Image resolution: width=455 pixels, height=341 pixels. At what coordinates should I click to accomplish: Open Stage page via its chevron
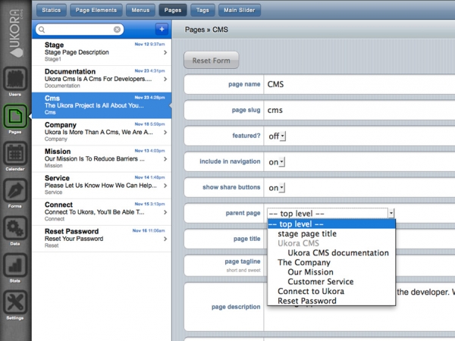[x=165, y=52]
